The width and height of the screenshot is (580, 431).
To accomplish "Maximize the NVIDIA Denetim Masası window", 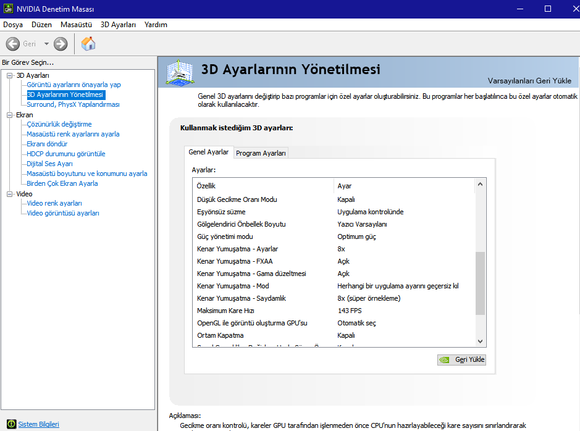I will [x=548, y=9].
